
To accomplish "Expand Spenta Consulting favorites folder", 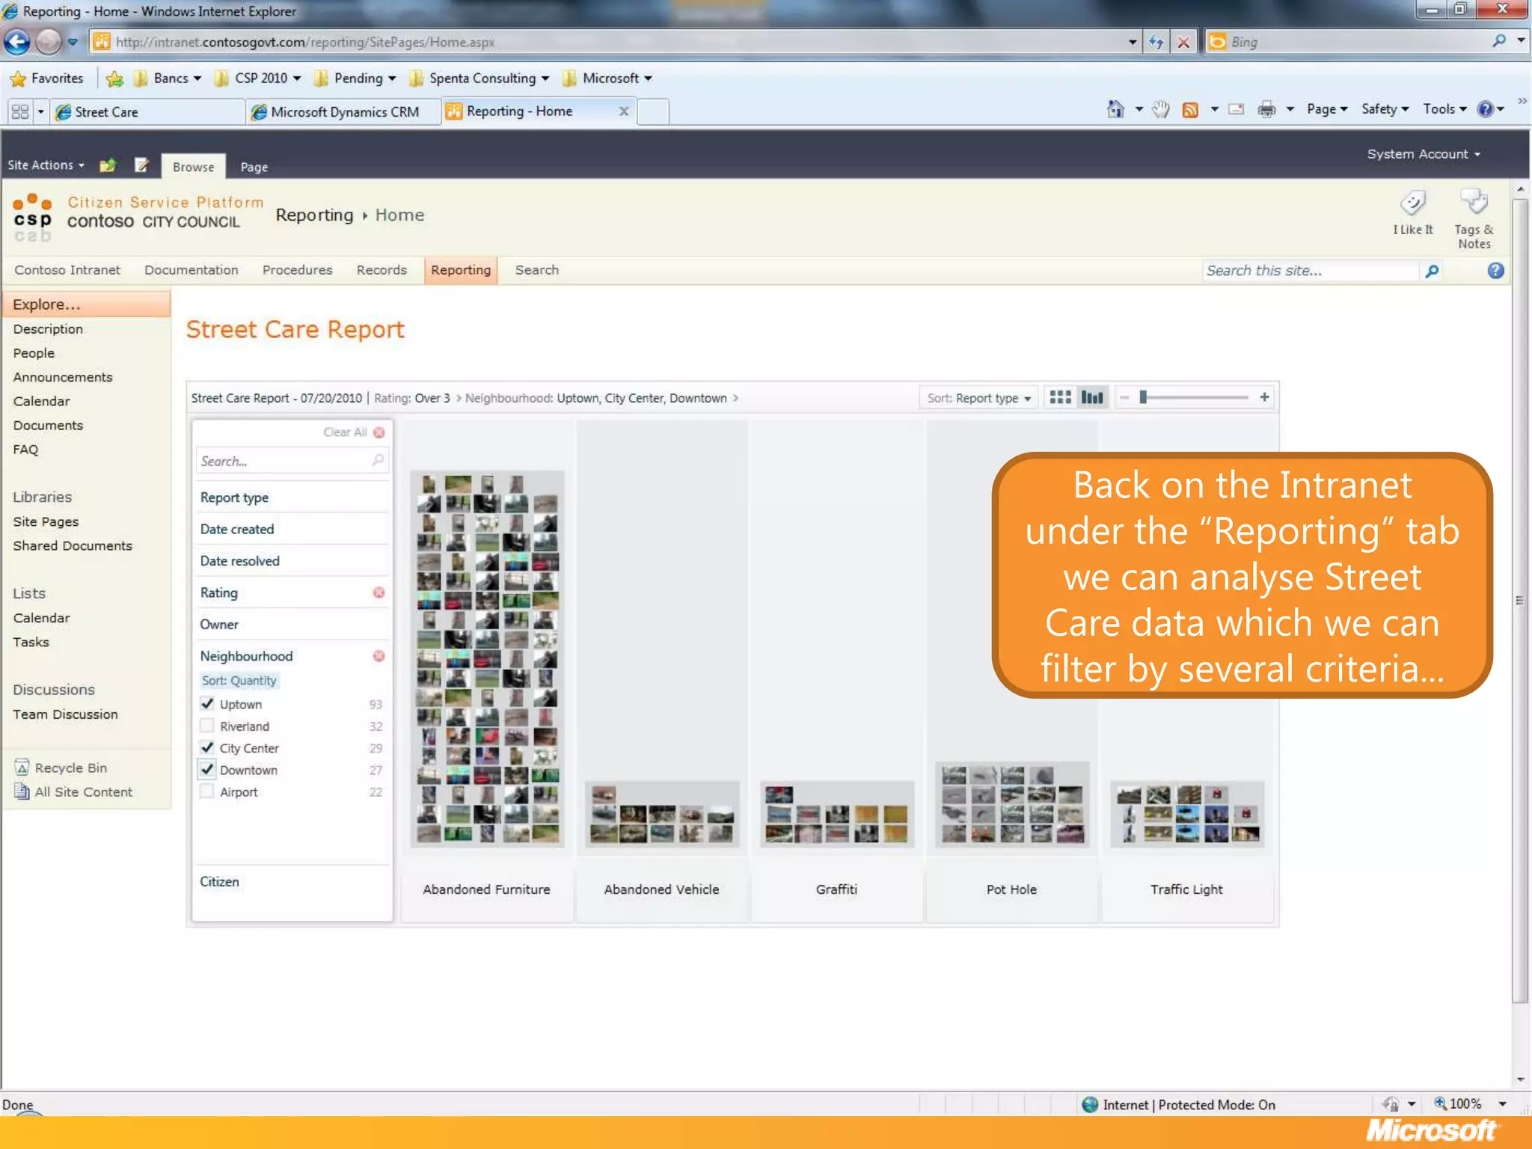I will (x=480, y=79).
